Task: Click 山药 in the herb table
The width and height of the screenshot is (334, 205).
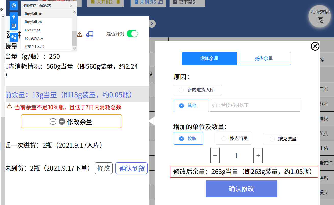Action: pyautogui.click(x=324, y=148)
